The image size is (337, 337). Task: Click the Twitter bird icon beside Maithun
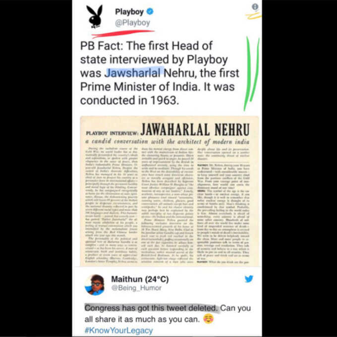(249, 279)
